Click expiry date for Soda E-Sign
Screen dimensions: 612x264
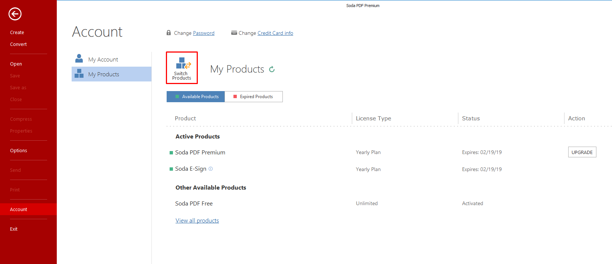coord(482,170)
